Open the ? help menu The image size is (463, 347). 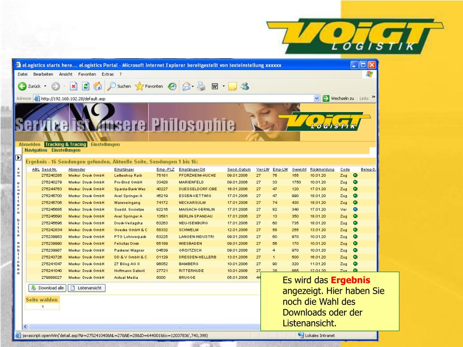(120, 75)
